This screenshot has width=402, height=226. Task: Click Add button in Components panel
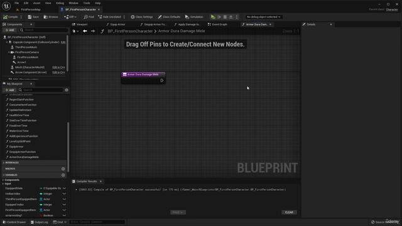[10, 30]
